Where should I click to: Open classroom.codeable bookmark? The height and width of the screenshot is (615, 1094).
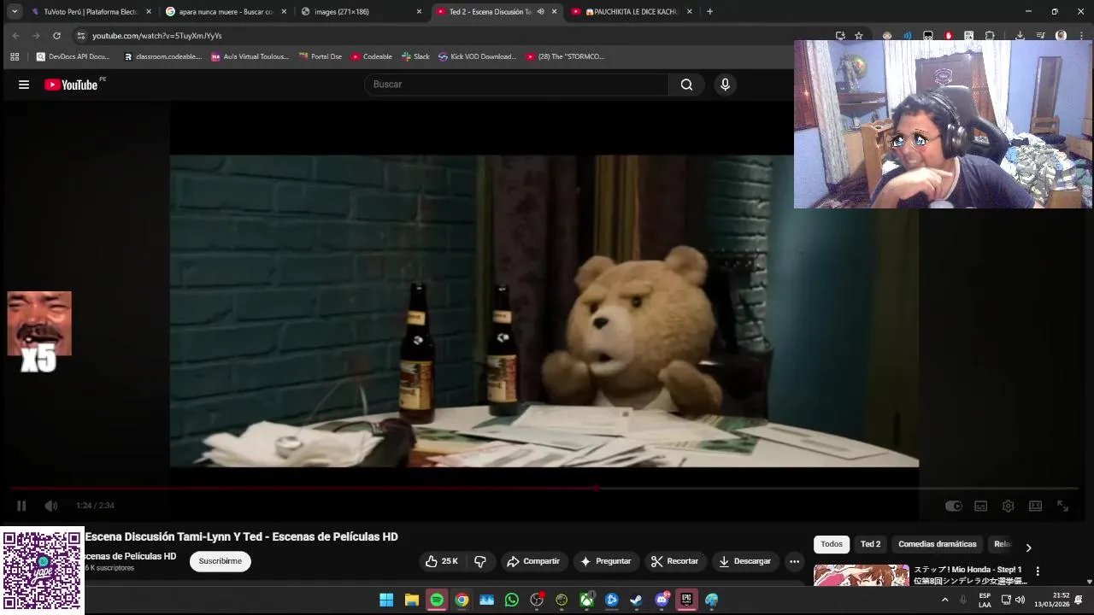[x=162, y=56]
